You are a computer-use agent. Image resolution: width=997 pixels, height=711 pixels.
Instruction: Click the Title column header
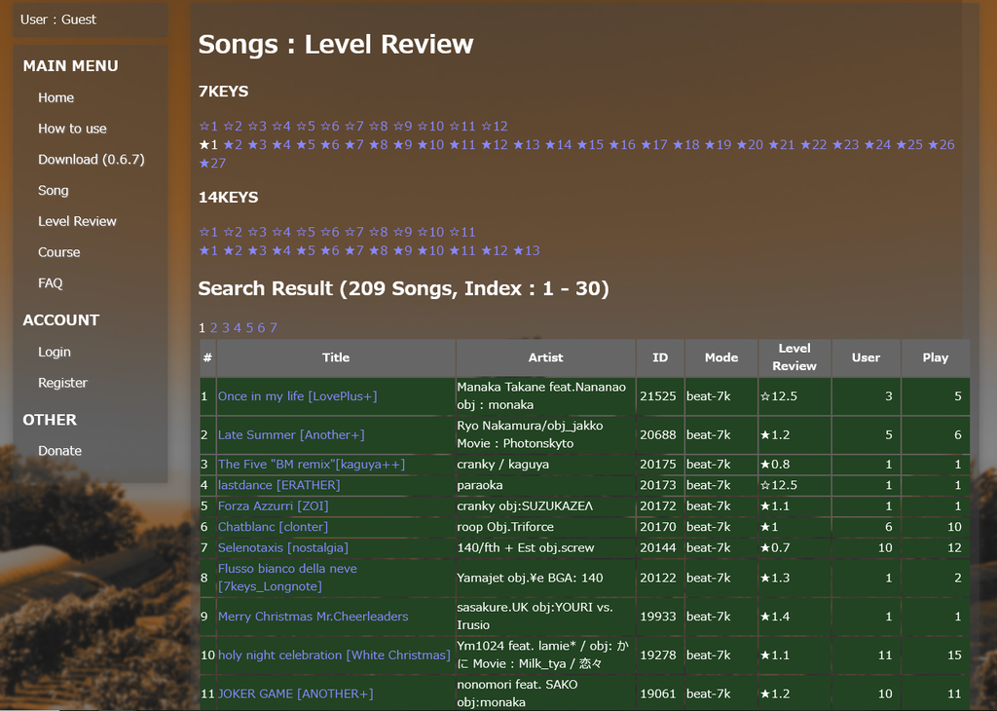336,357
